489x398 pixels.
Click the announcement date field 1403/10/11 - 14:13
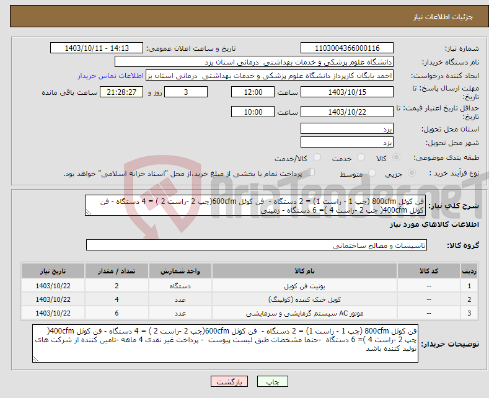click(x=96, y=48)
